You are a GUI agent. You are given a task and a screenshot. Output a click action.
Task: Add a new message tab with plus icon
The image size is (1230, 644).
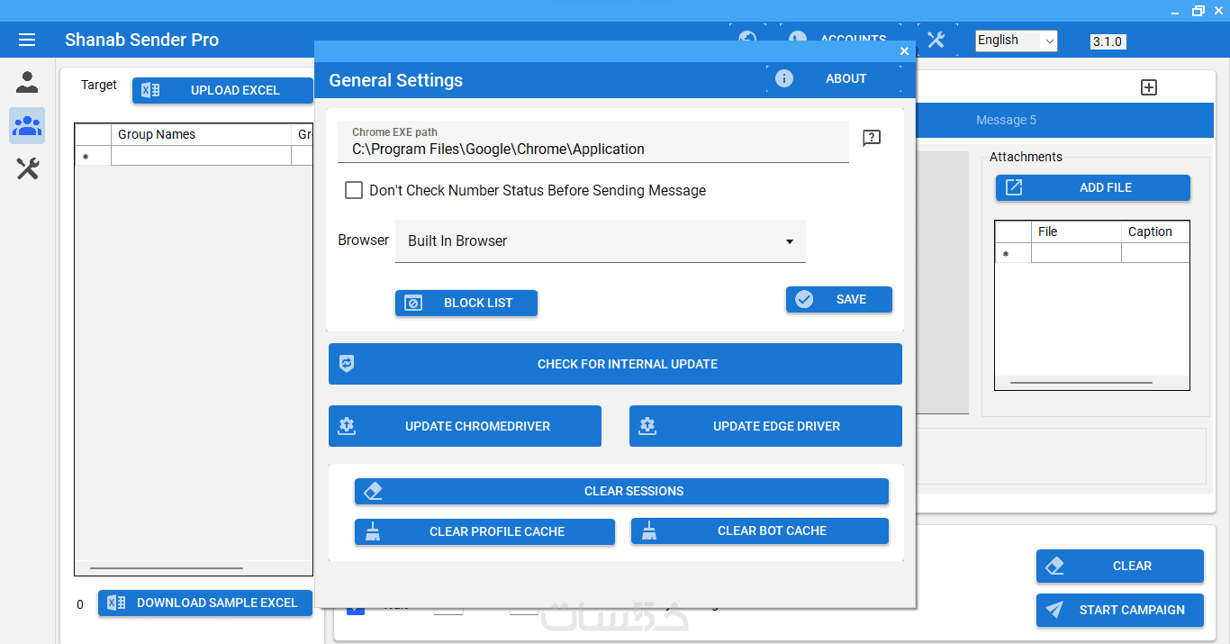(1148, 87)
